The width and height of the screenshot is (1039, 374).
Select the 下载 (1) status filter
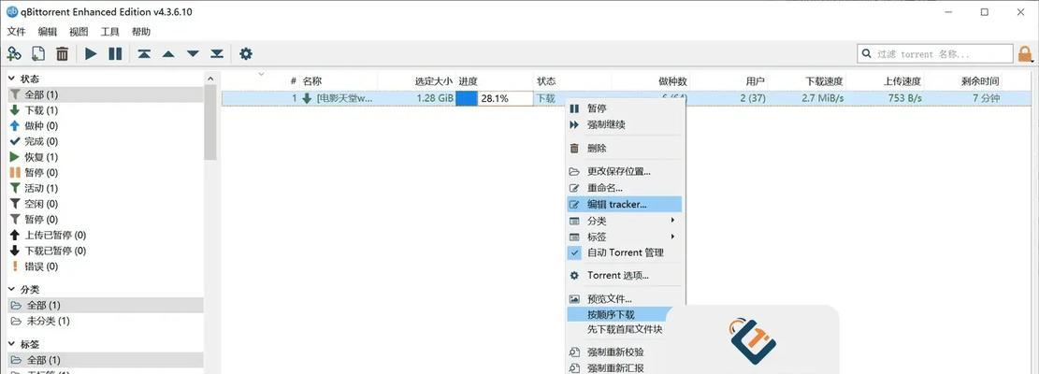pyautogui.click(x=105, y=110)
